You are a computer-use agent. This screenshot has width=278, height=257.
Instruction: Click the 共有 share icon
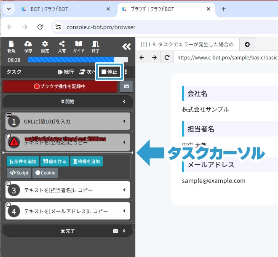pos(61,46)
